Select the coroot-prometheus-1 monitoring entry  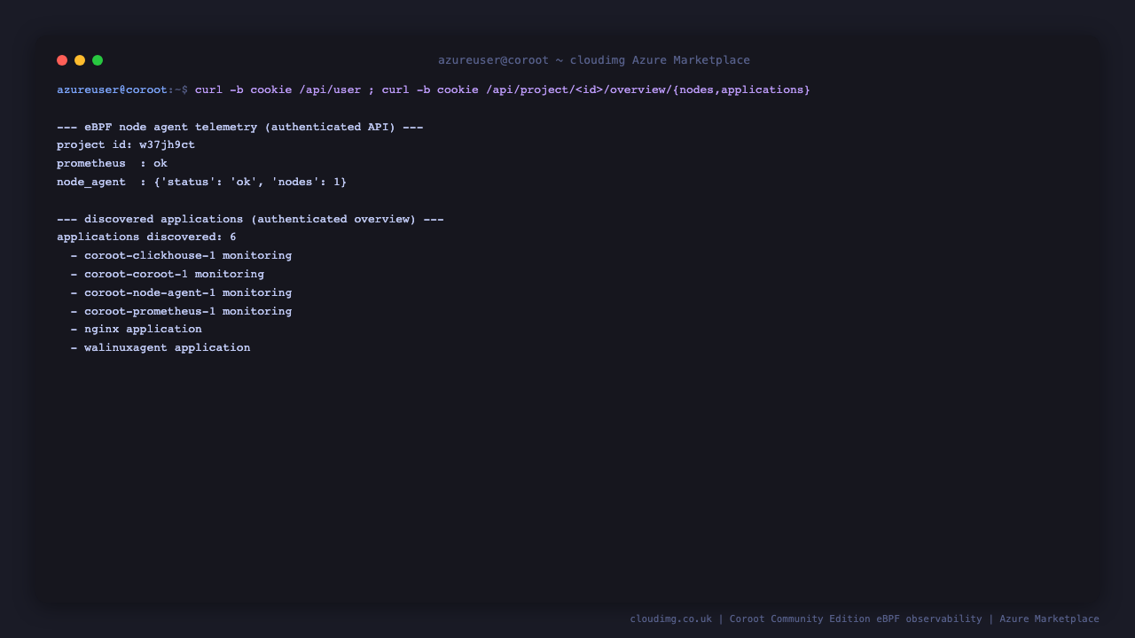coord(181,312)
